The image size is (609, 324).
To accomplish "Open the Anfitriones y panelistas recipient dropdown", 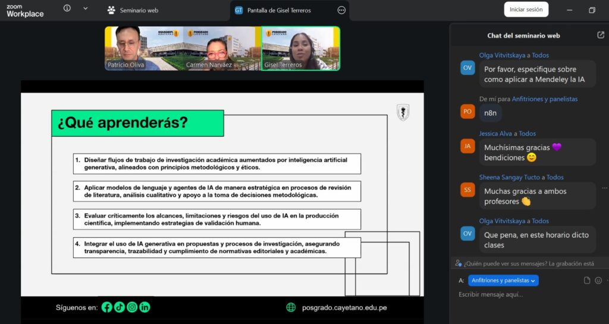I will click(x=503, y=281).
